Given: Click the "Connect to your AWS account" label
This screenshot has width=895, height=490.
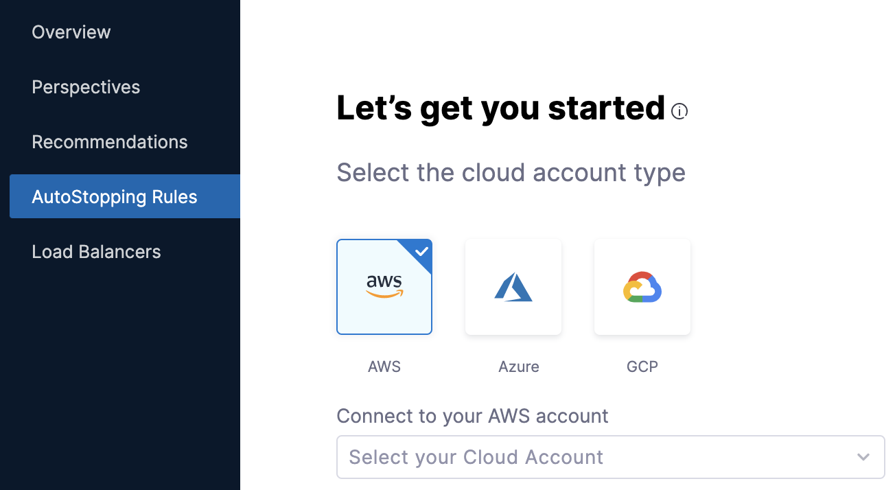Looking at the screenshot, I should 472,416.
